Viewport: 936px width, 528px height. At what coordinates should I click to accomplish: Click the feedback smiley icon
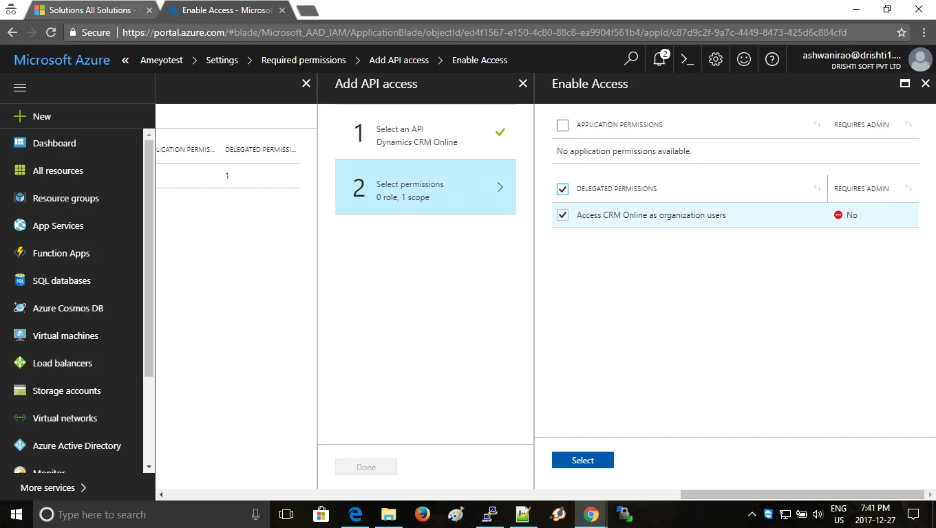(x=744, y=59)
